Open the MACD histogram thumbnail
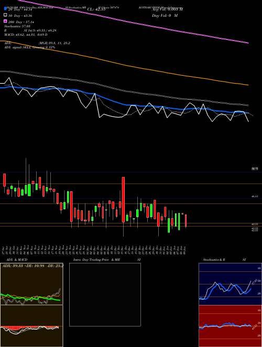Viewport: 262px width, 347px height. click(31, 326)
